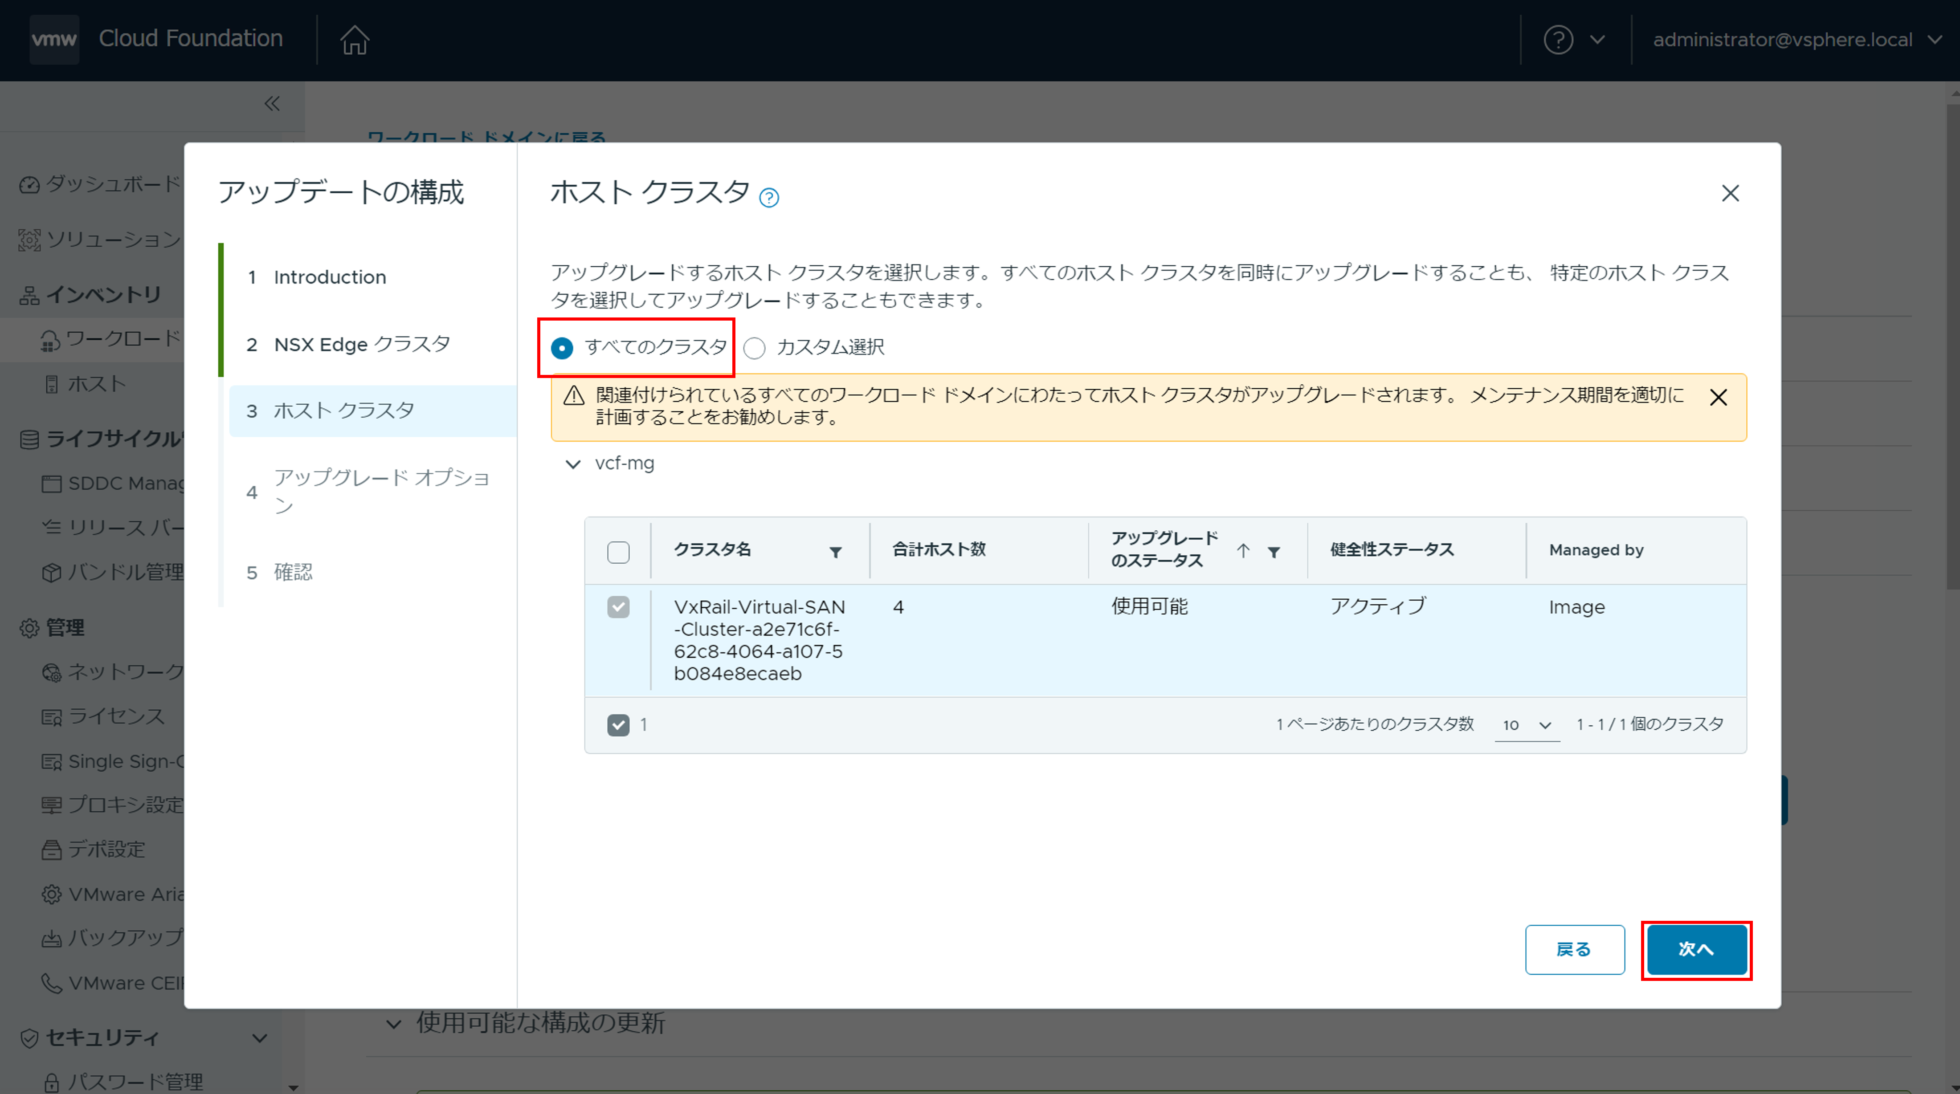This screenshot has height=1094, width=1960.
Task: Go to step 4 アップグレード オプション
Action: 368,492
